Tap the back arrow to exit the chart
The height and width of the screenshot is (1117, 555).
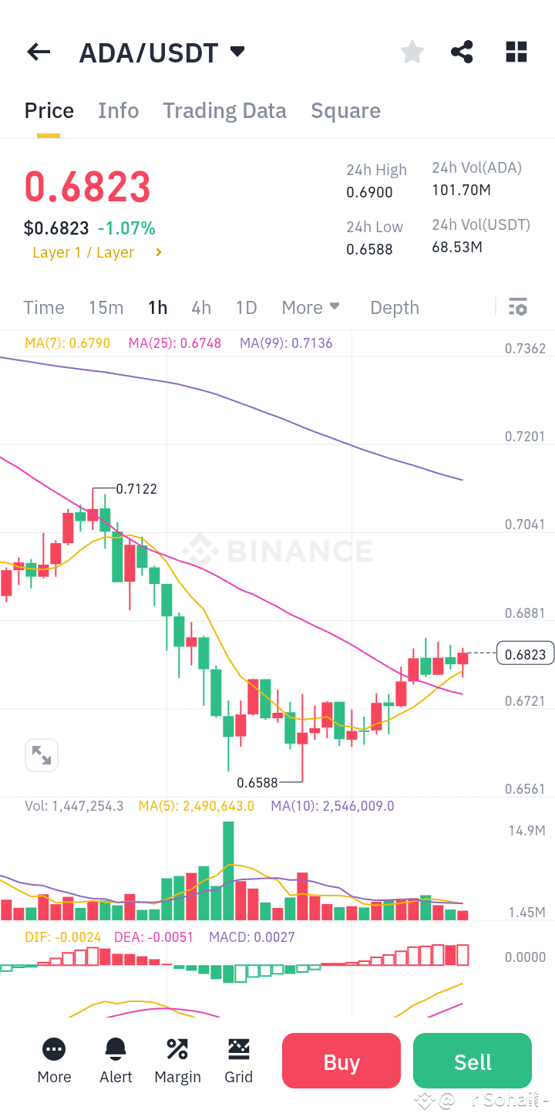[x=38, y=52]
